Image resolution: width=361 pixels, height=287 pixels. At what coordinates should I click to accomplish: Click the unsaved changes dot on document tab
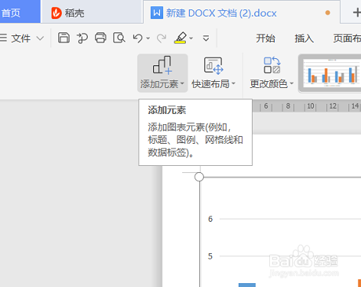coord(327,13)
